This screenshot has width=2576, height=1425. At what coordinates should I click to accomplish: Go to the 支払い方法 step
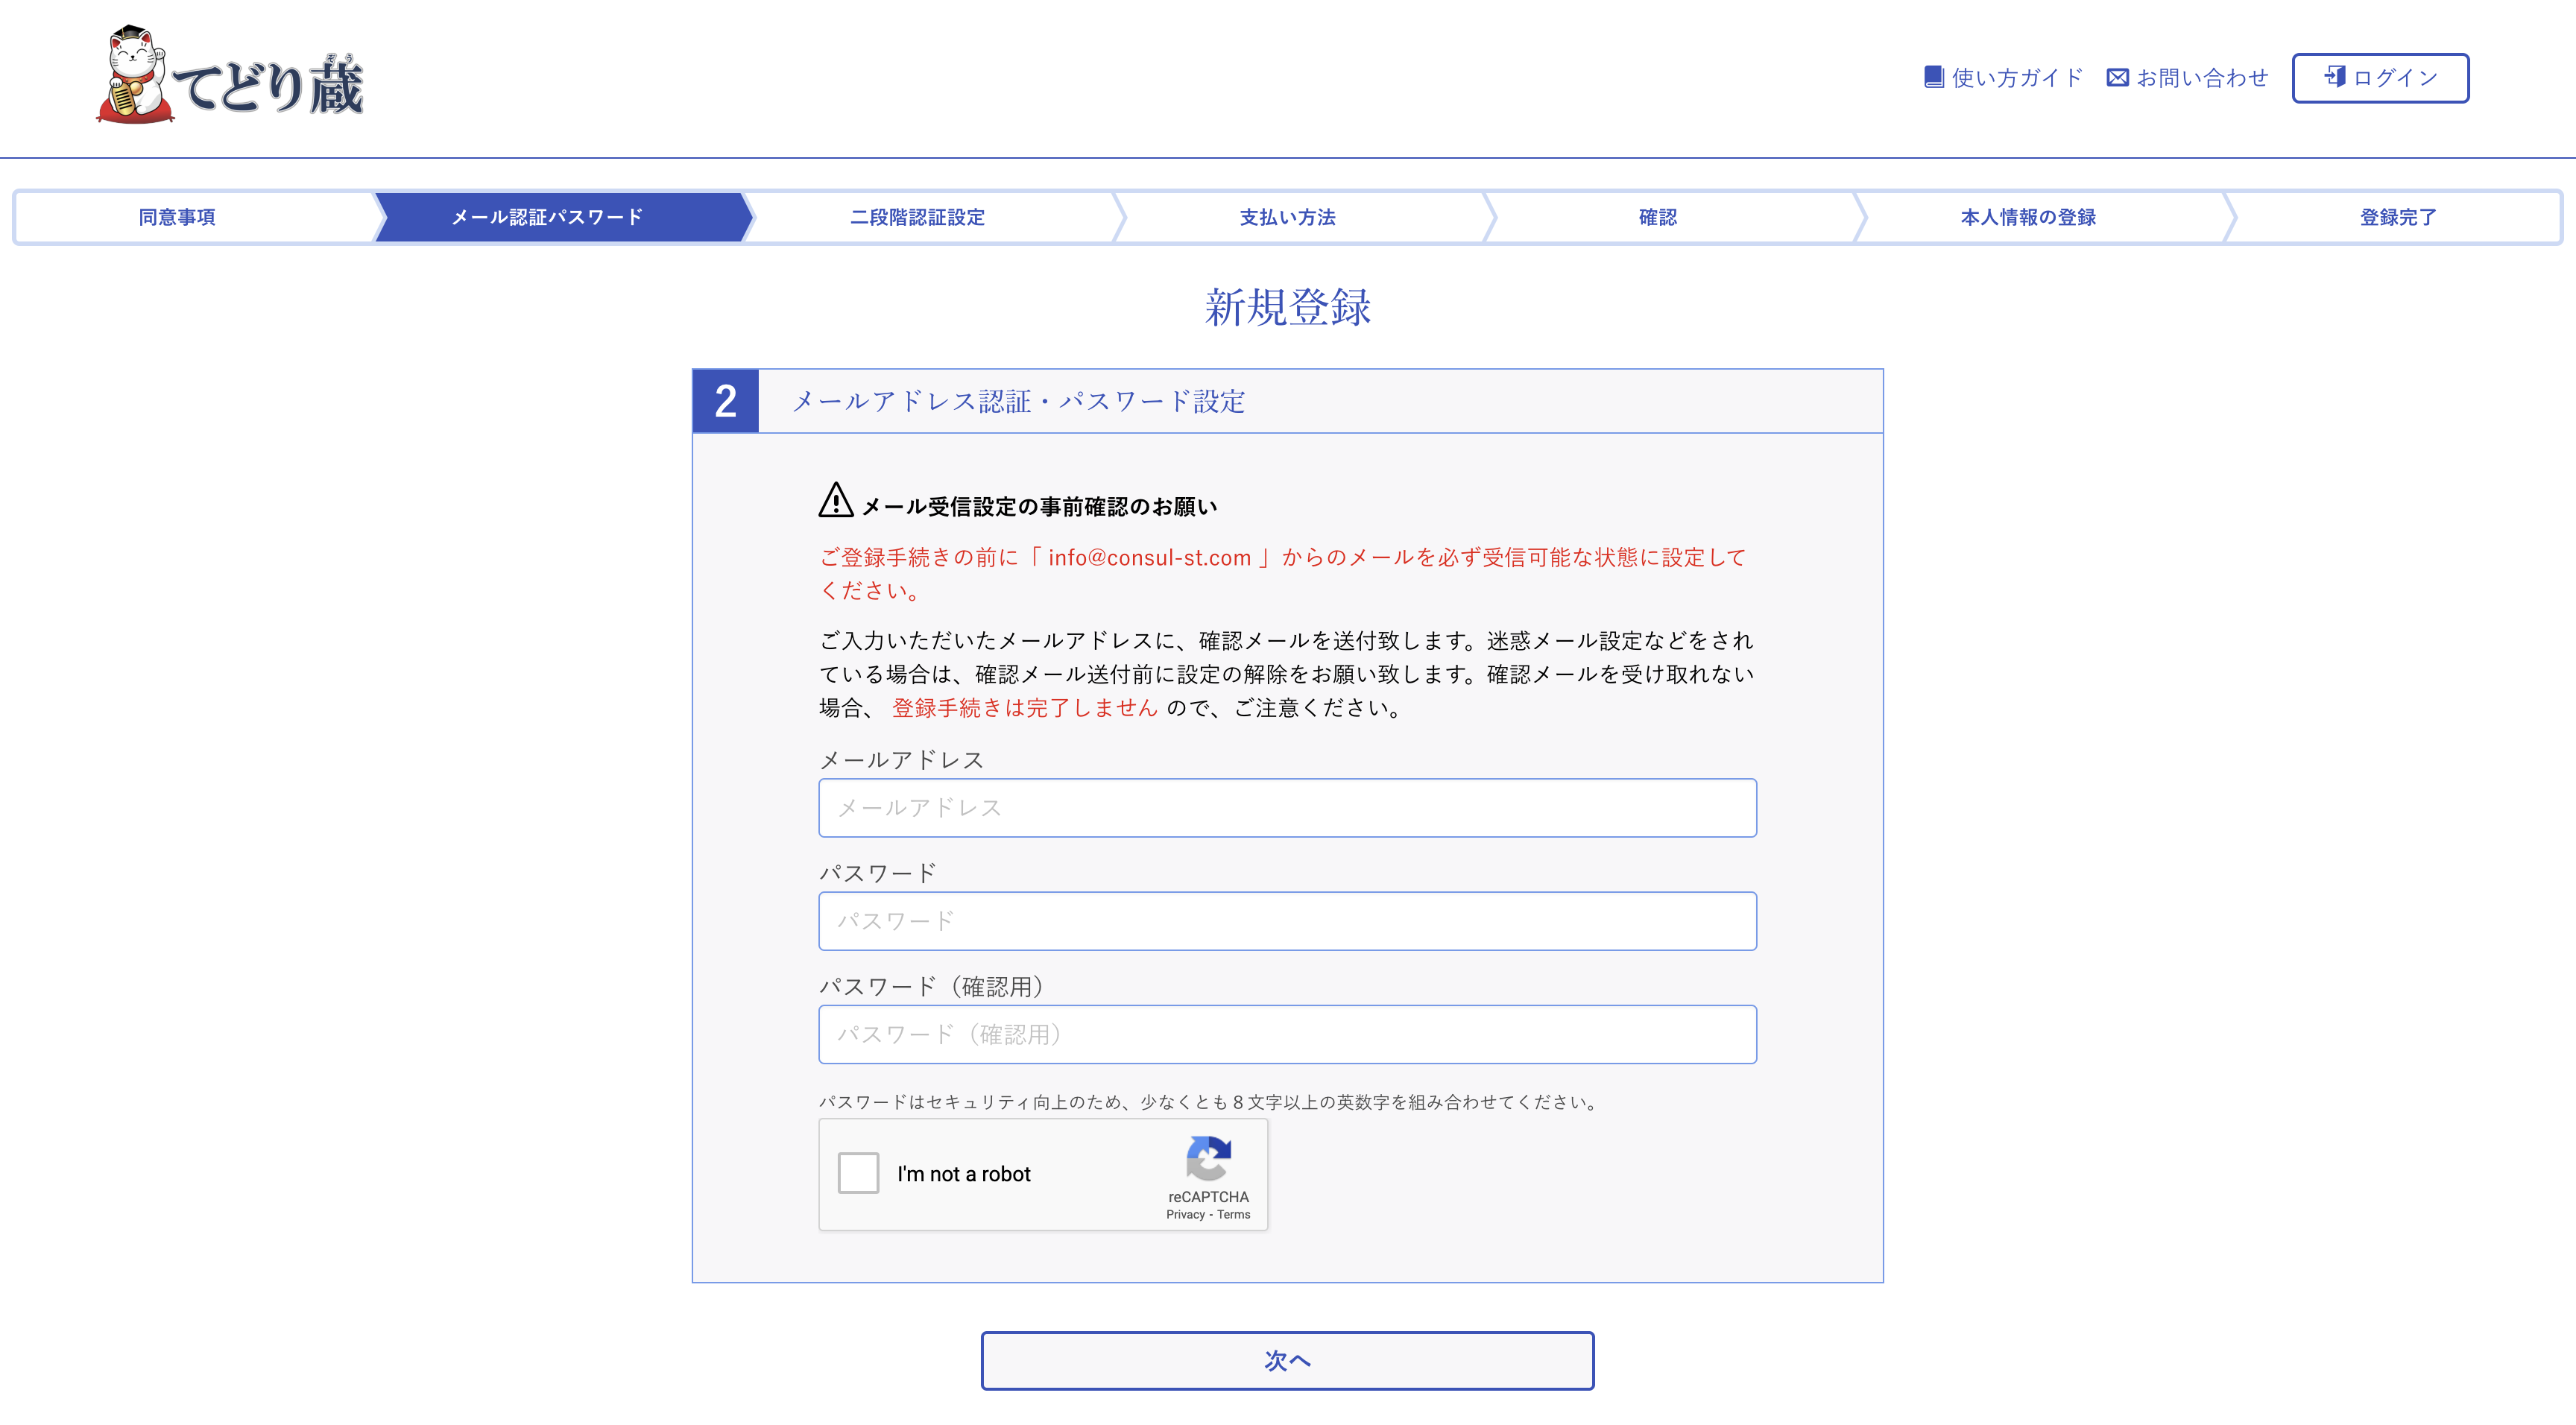pos(1287,217)
